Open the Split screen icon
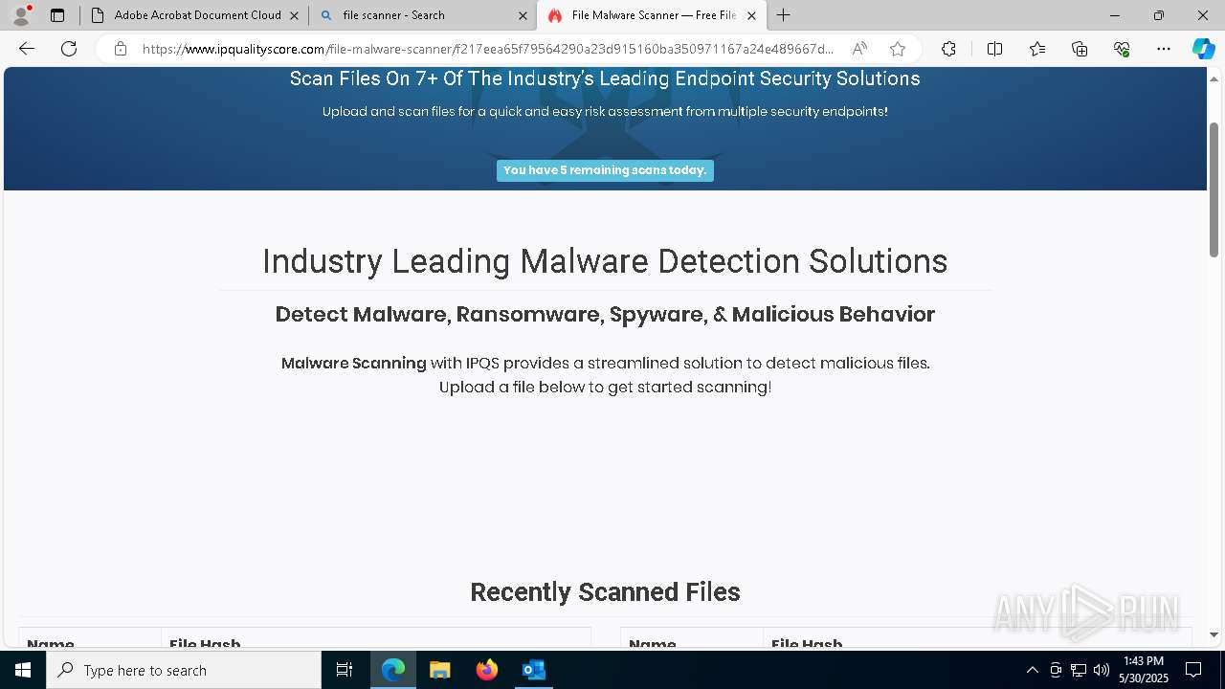 pos(994,49)
